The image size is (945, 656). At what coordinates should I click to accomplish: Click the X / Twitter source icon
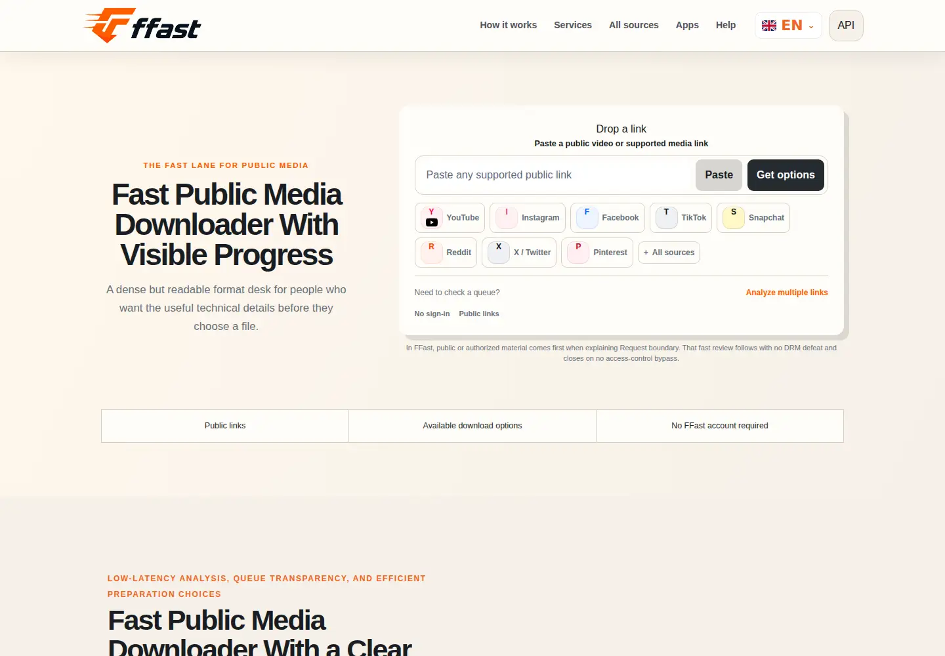[498, 253]
